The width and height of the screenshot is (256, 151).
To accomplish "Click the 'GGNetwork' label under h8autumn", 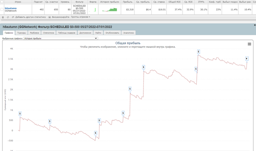I will (x=11, y=11).
